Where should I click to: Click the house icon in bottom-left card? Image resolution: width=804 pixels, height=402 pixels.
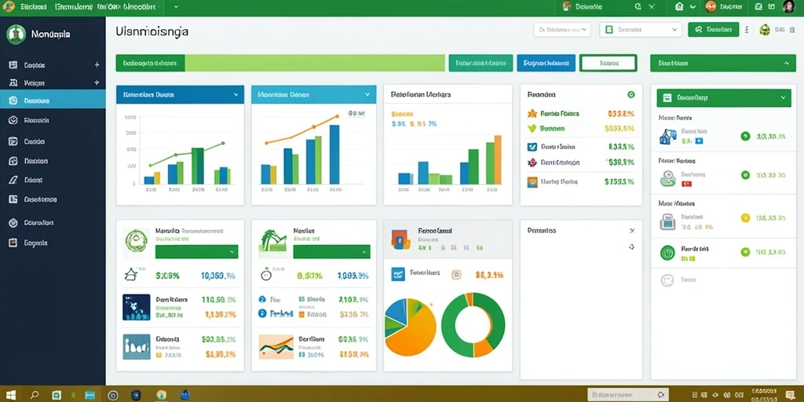point(130,274)
